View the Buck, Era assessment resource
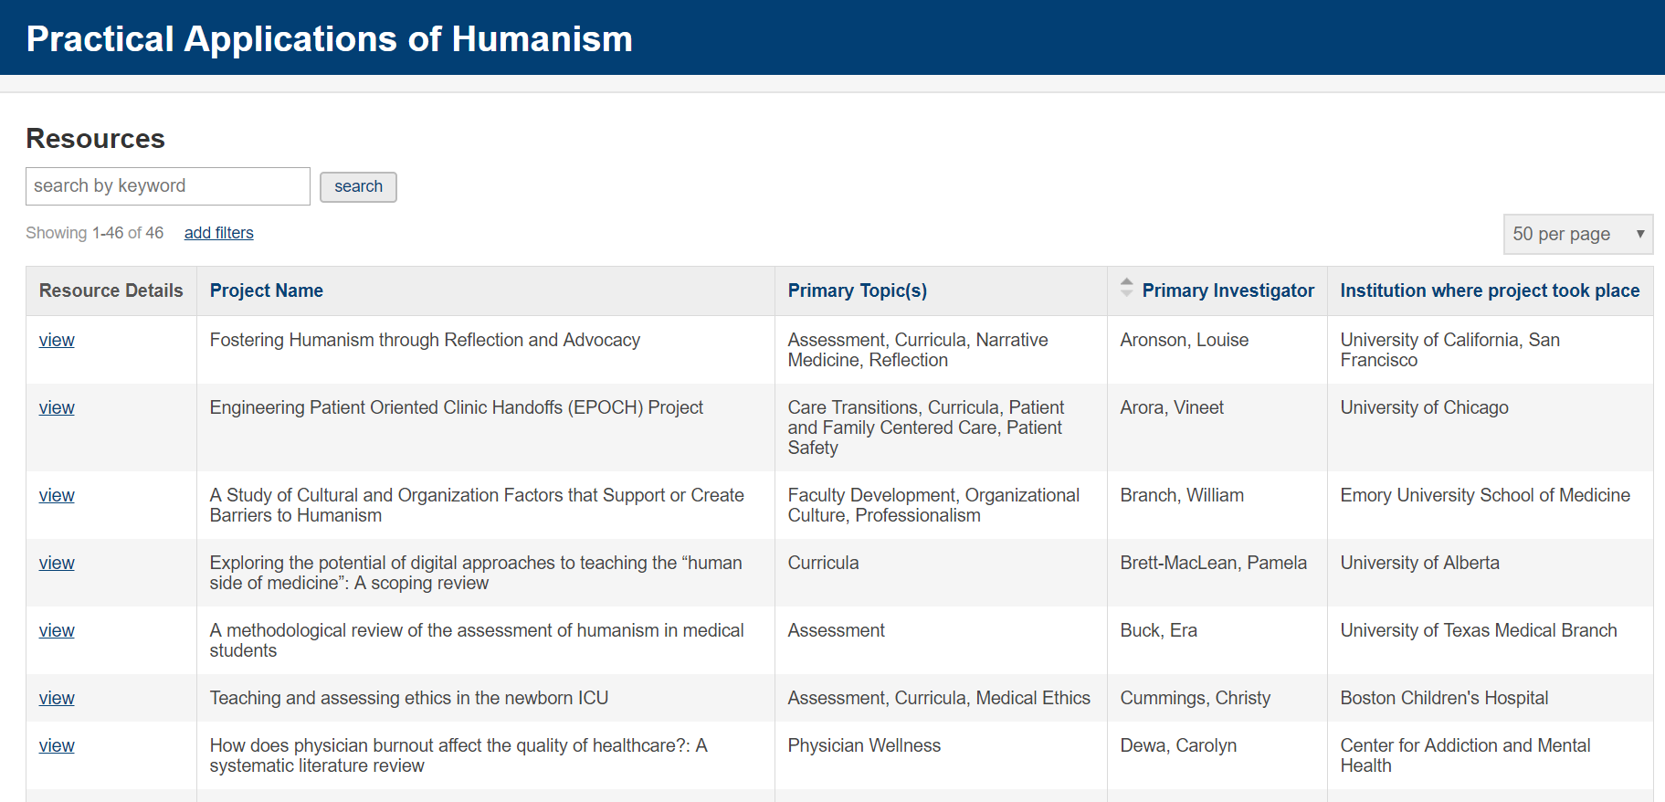The image size is (1665, 802). click(57, 630)
